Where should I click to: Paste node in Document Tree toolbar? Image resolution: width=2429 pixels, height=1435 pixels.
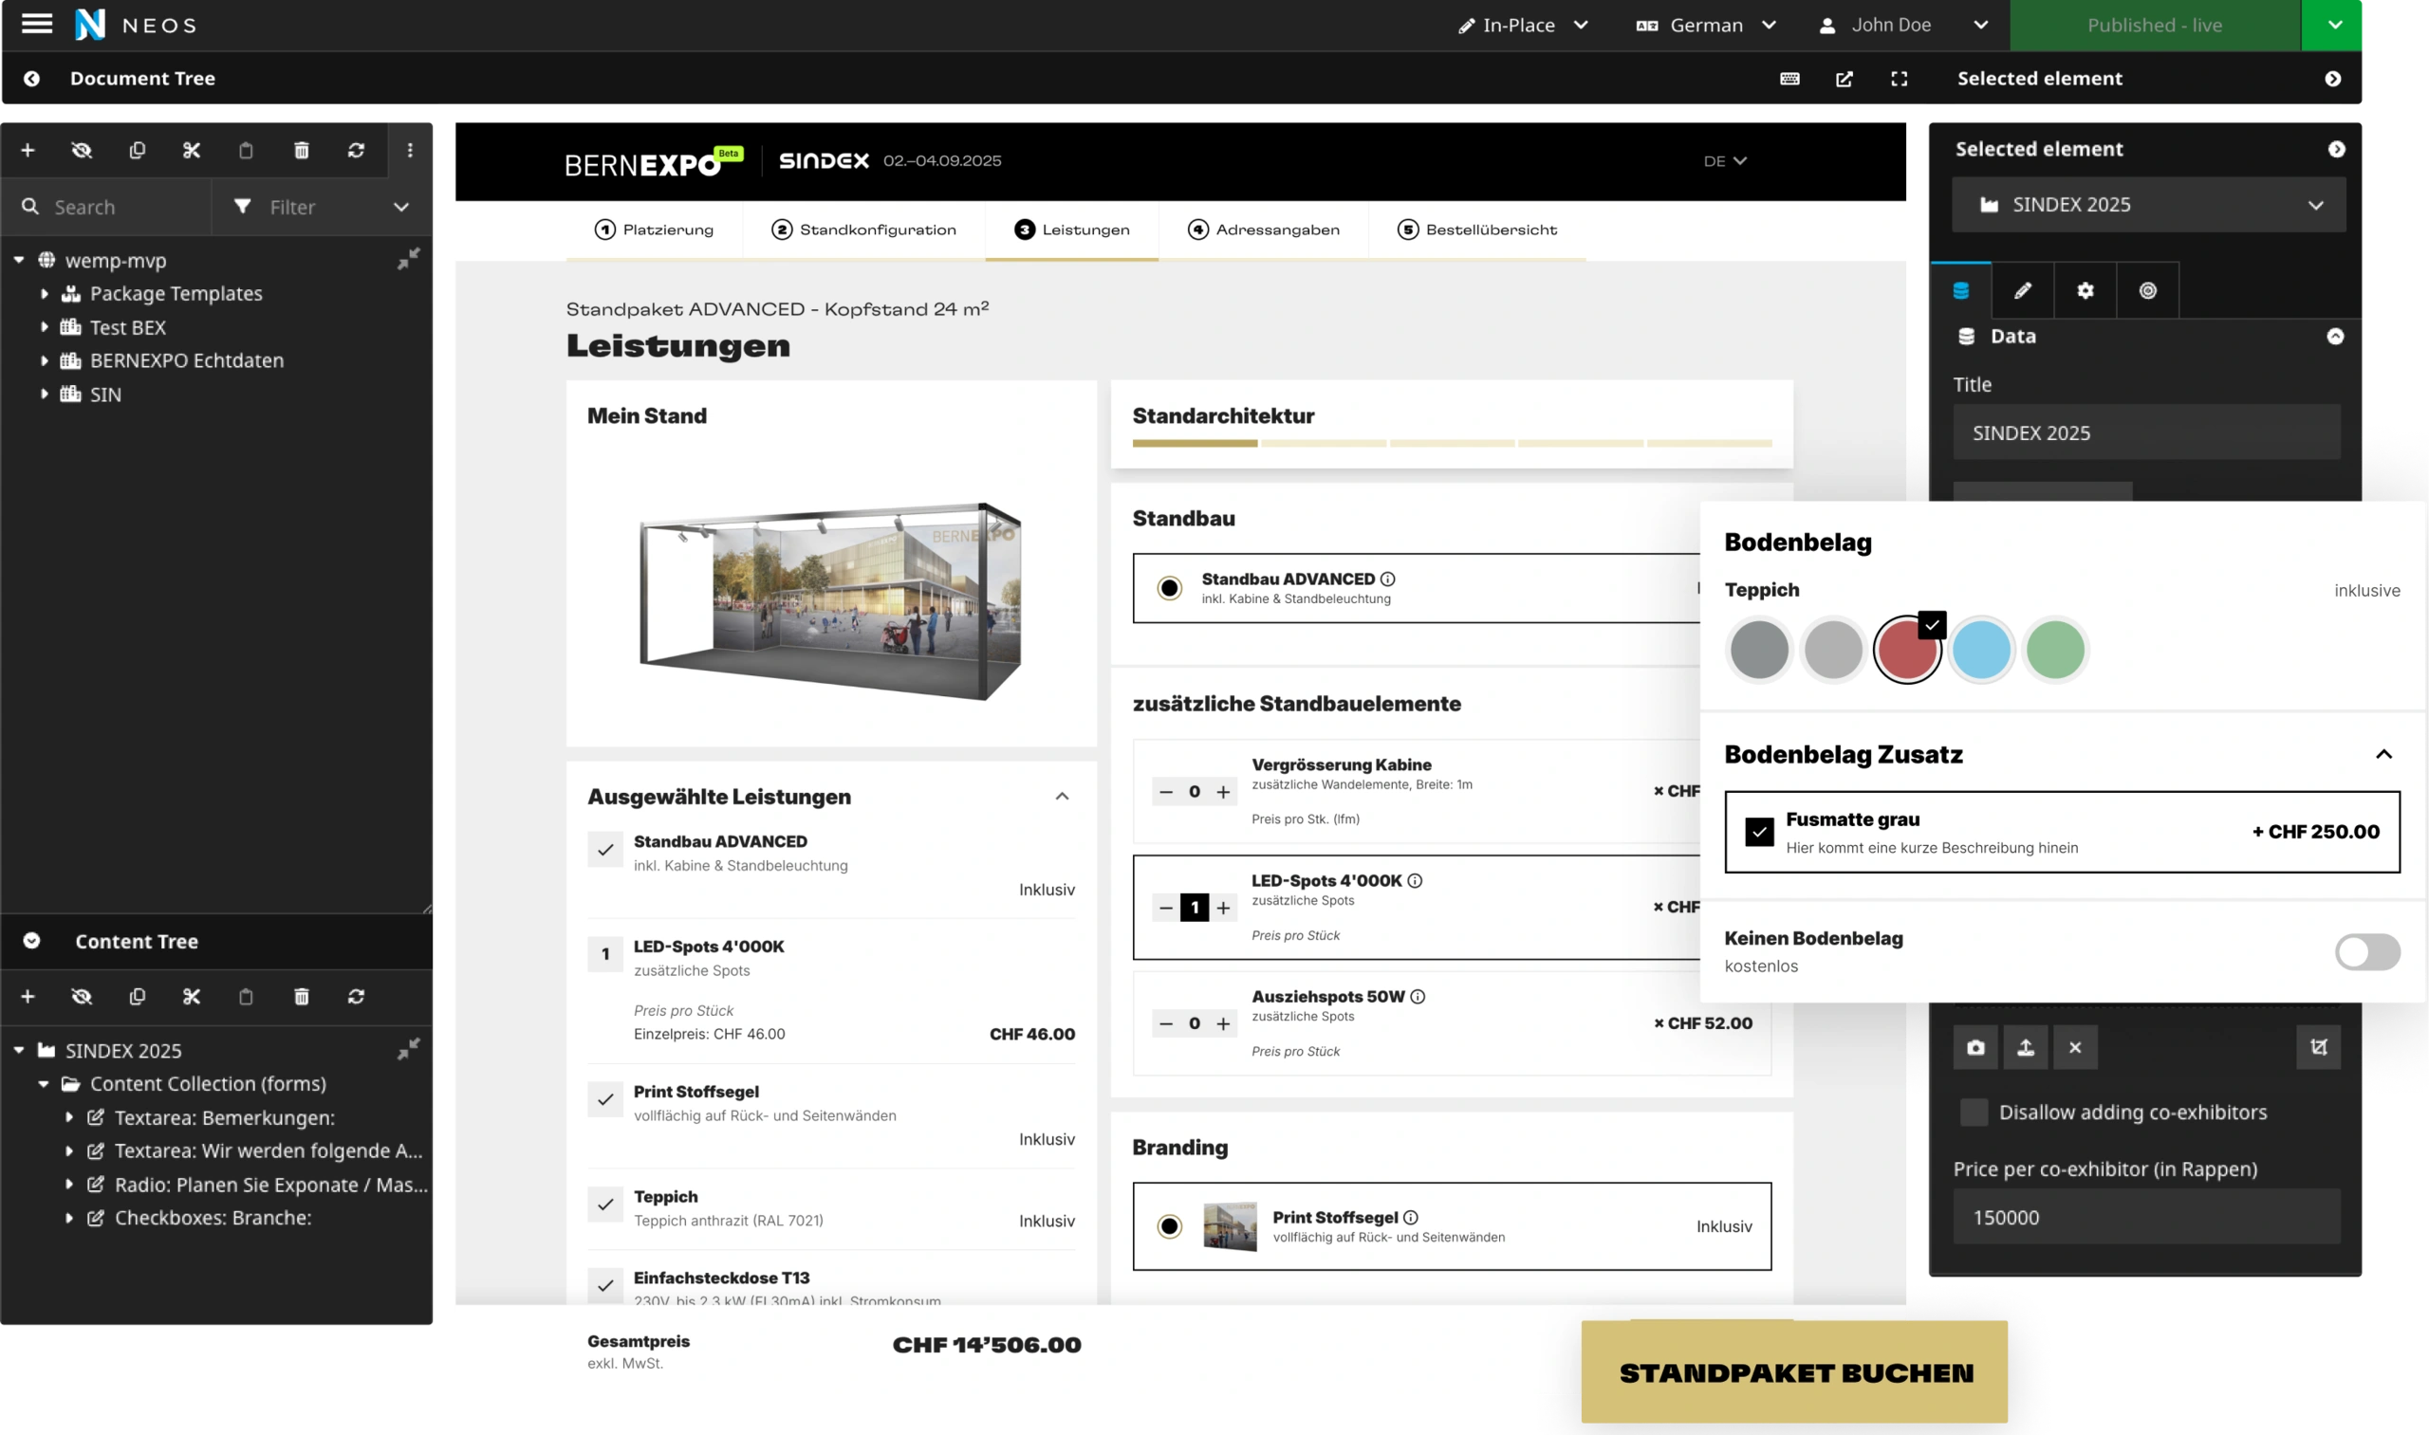(x=246, y=150)
